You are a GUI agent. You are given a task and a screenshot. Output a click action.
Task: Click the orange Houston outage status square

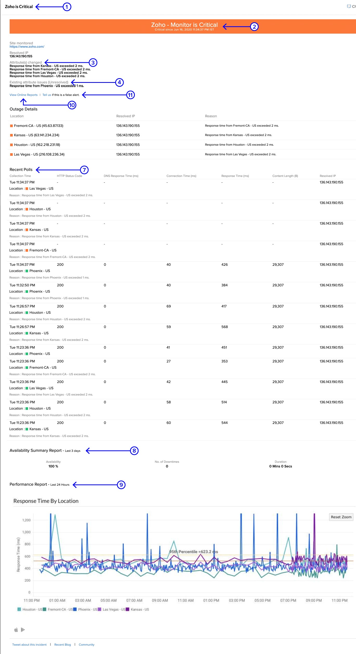[x=11, y=145]
